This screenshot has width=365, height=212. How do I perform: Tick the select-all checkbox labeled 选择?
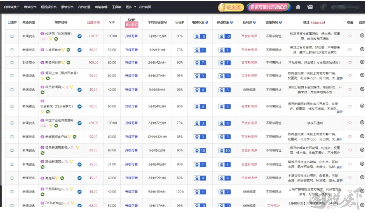[9, 22]
